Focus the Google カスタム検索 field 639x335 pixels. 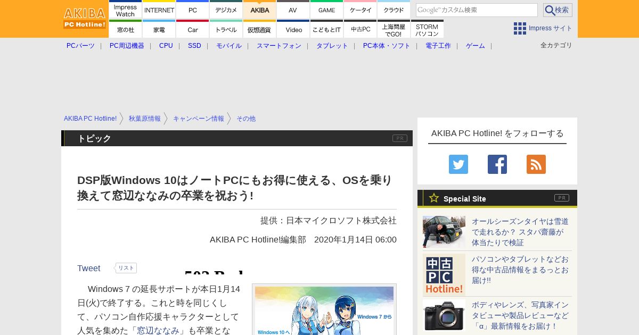pyautogui.click(x=477, y=10)
